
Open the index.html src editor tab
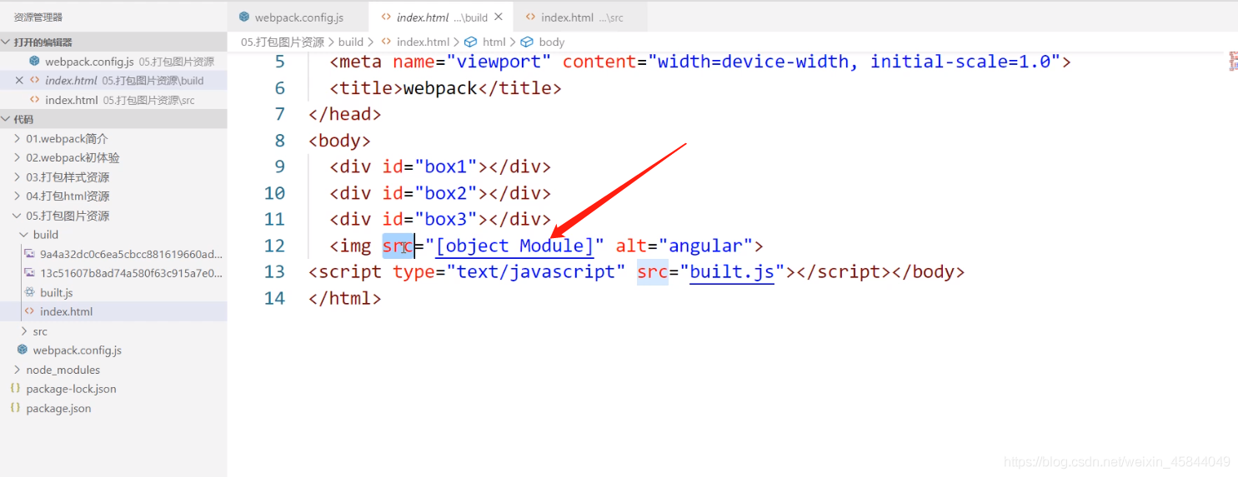(x=581, y=17)
